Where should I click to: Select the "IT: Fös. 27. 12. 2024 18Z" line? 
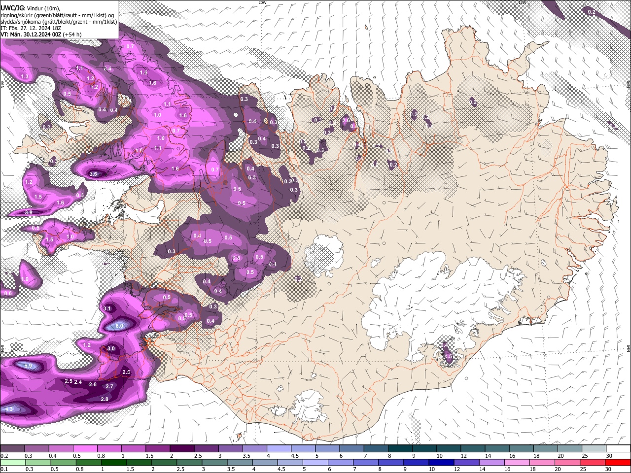31,28
